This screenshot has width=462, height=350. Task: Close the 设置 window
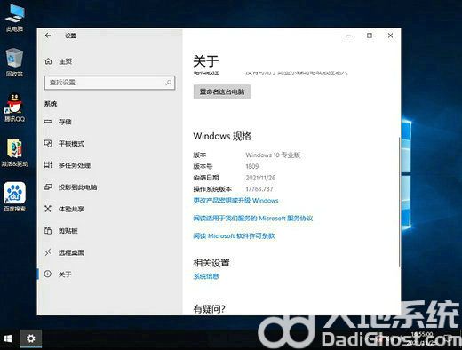pyautogui.click(x=390, y=36)
